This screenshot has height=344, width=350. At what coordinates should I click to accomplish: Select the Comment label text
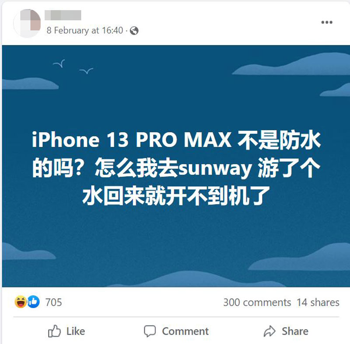coord(185,331)
